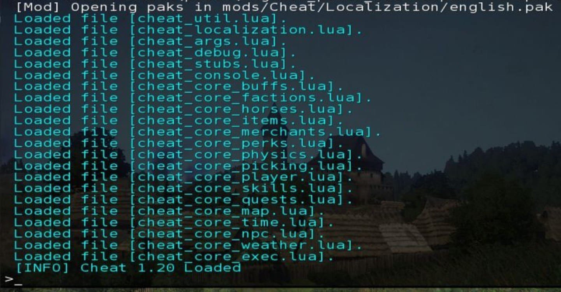
Task: Select the Cheat 1.20 Loaded info line
Action: click(x=128, y=268)
